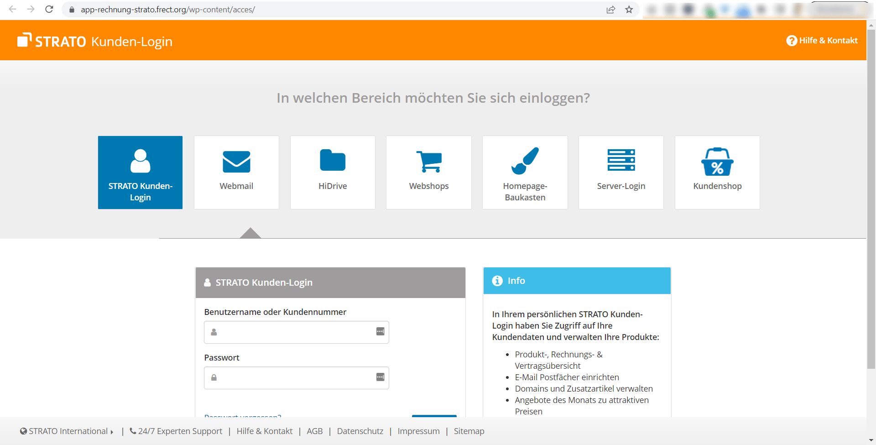Image resolution: width=876 pixels, height=445 pixels.
Task: Click the browser address bar URL
Action: tap(168, 10)
